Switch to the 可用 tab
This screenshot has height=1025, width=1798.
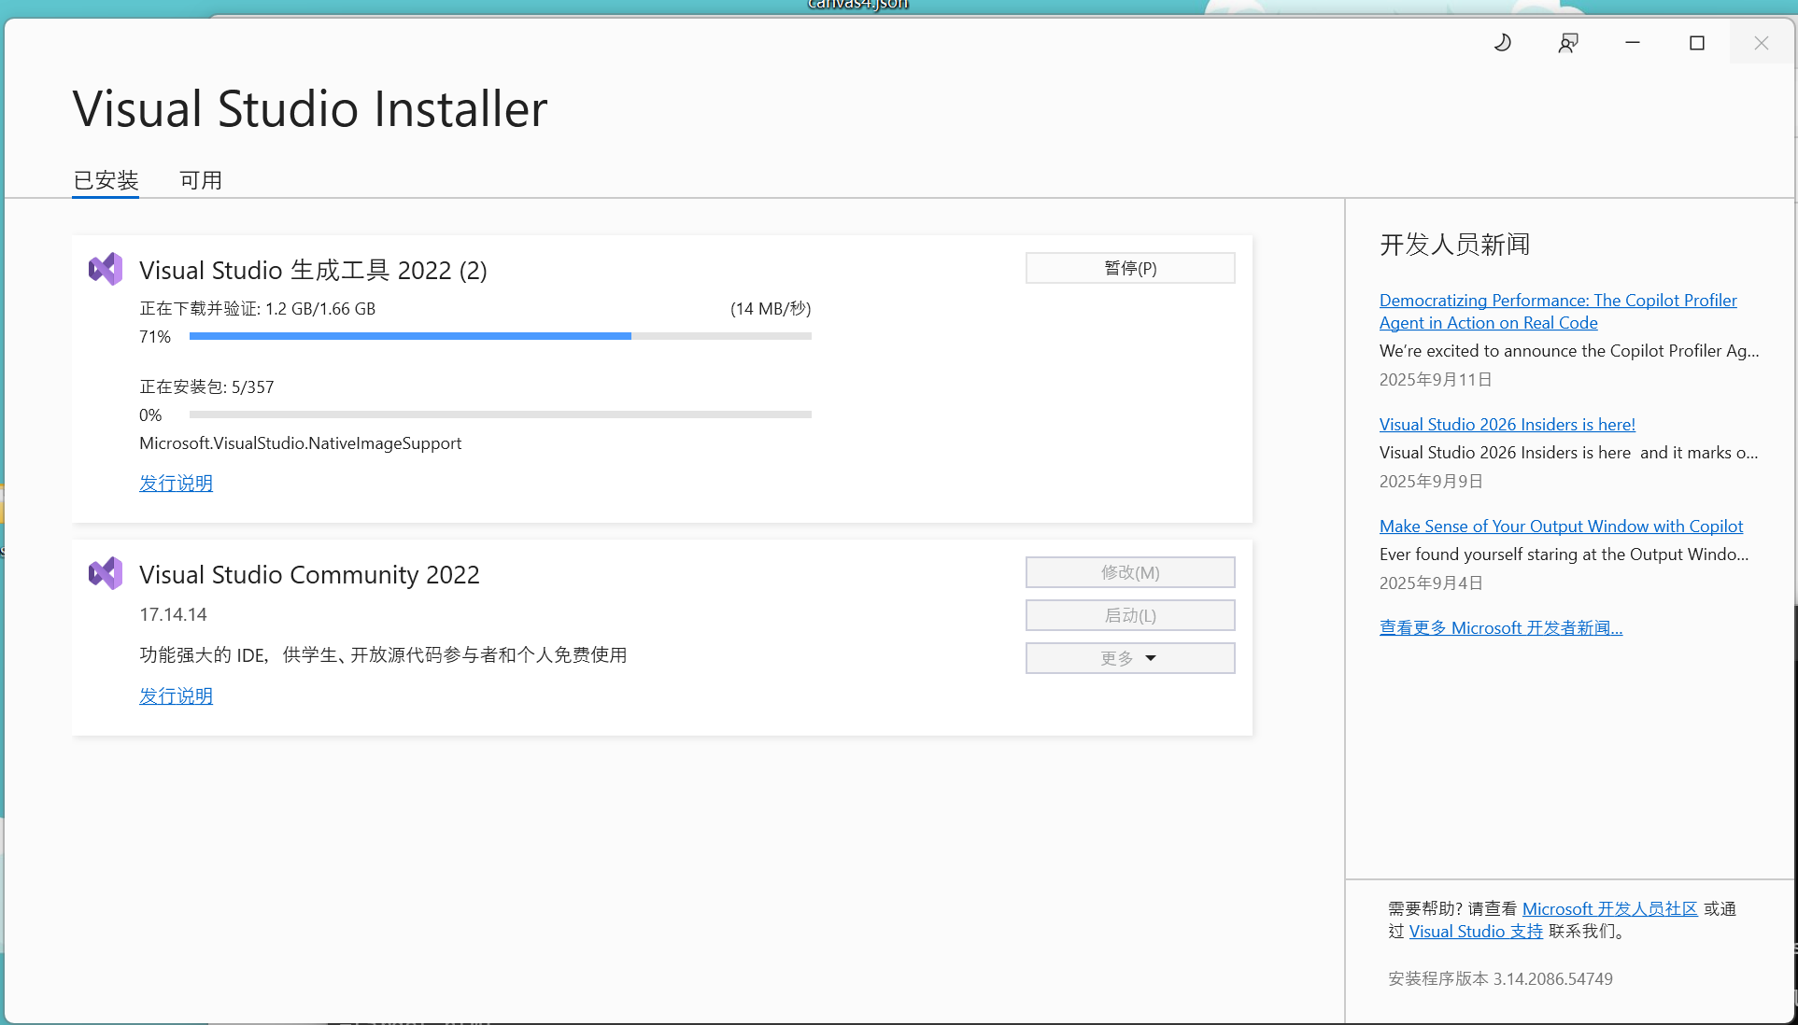[x=200, y=179]
